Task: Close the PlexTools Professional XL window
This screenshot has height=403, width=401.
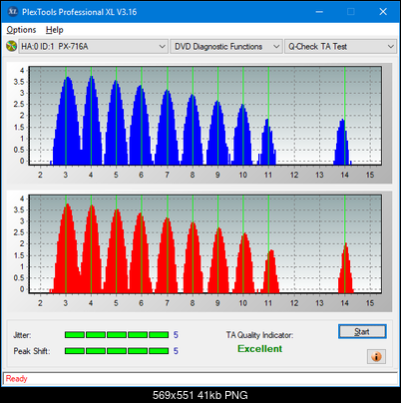Action: point(383,12)
